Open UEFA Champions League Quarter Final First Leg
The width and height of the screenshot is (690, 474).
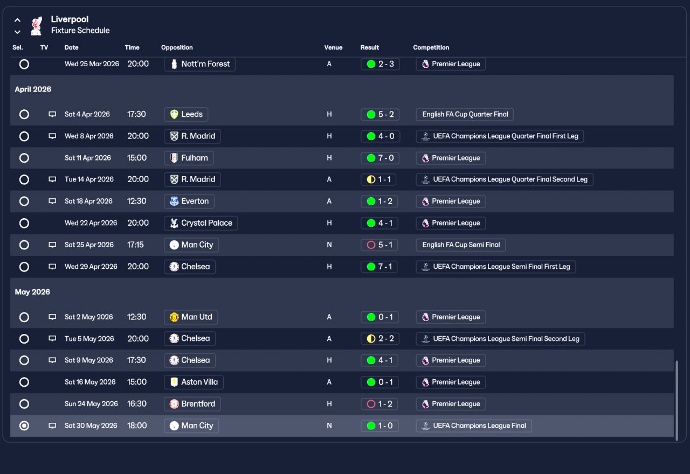[x=500, y=136]
